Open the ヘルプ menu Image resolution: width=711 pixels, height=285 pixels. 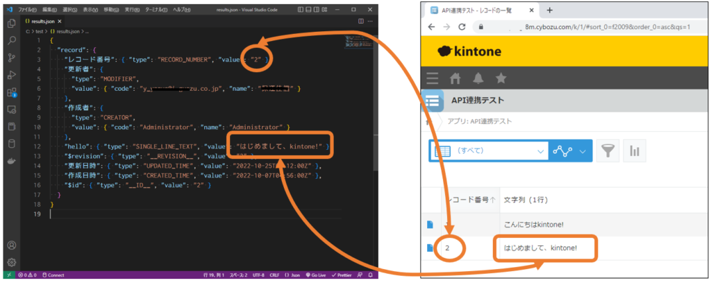pos(181,10)
